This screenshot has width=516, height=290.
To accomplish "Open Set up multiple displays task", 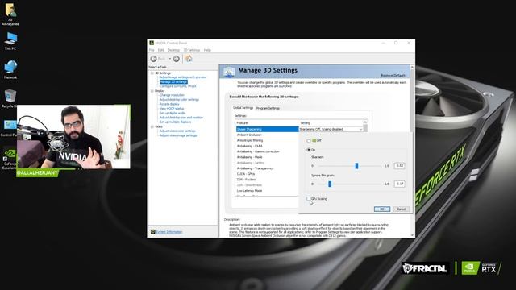I will coord(176,122).
